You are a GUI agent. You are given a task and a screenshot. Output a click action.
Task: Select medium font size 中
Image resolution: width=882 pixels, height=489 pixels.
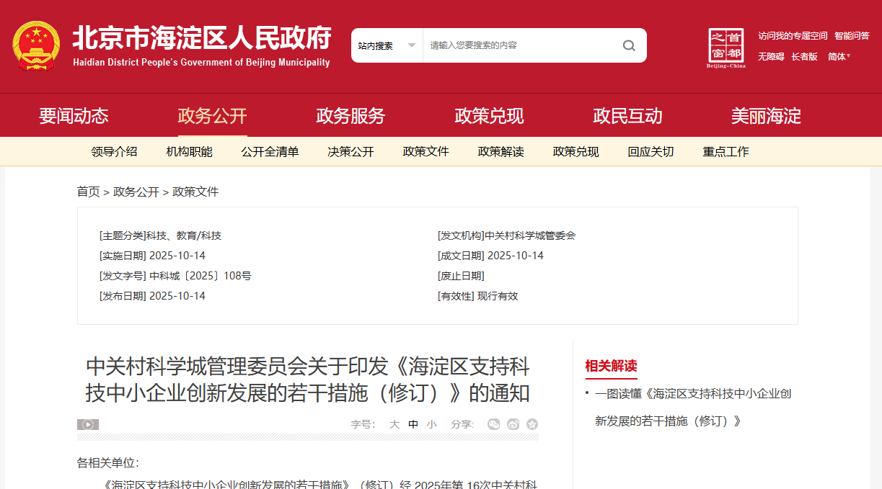[x=413, y=424]
